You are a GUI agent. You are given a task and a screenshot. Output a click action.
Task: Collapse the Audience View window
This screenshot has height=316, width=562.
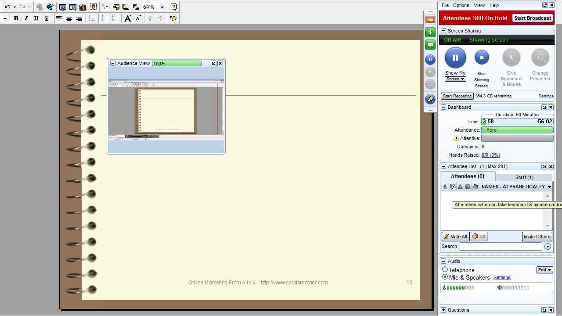tap(113, 63)
